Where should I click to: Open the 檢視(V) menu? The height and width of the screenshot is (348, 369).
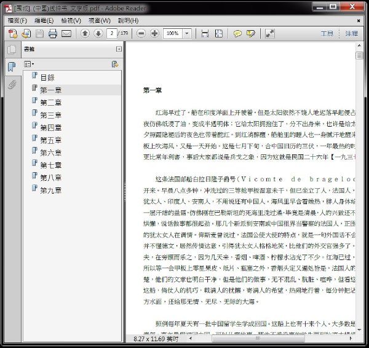tap(71, 21)
